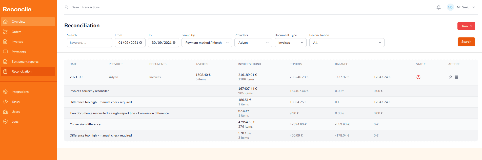Click the -178.04 € balance value
This screenshot has width=482, height=160.
[342, 135]
